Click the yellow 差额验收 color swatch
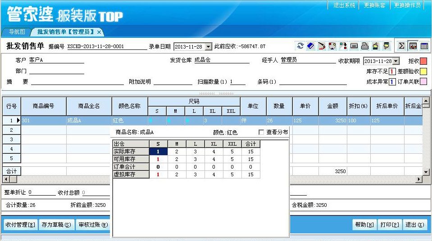This screenshot has height=241, width=432. 423,71
